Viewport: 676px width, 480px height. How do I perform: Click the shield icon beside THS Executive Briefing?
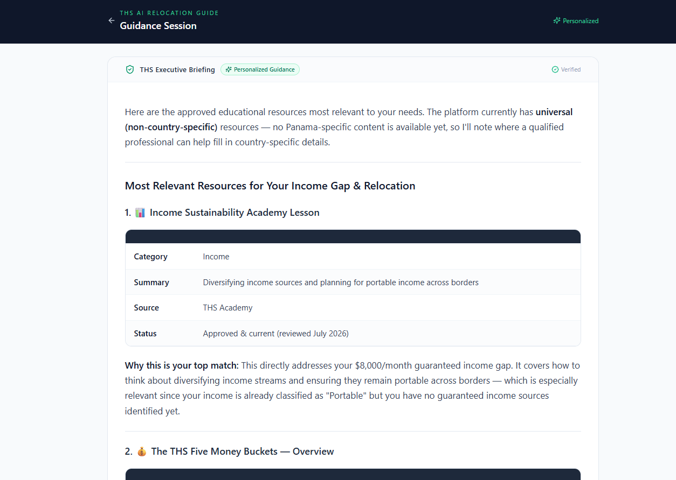[129, 69]
